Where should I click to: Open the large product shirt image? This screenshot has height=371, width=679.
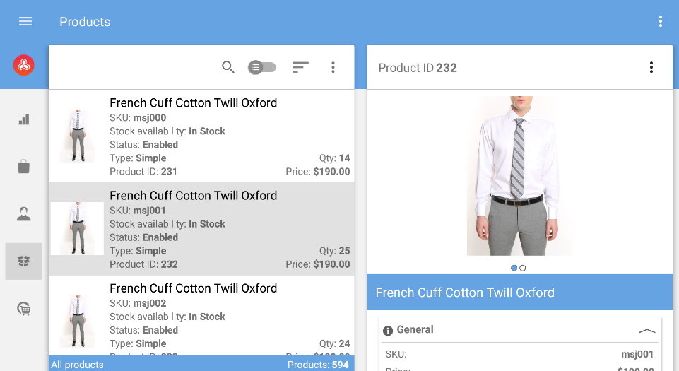click(519, 175)
